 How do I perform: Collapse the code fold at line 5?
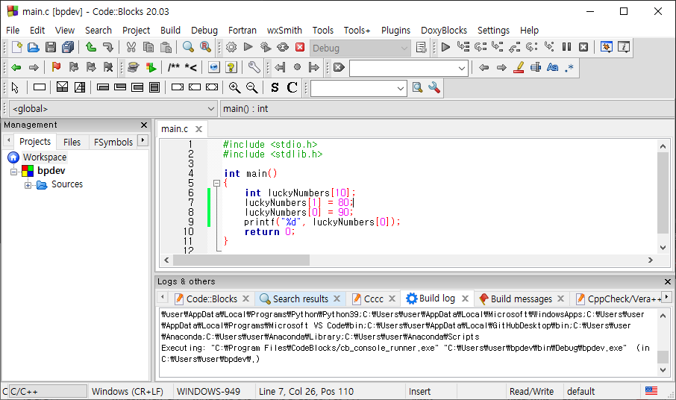click(217, 183)
